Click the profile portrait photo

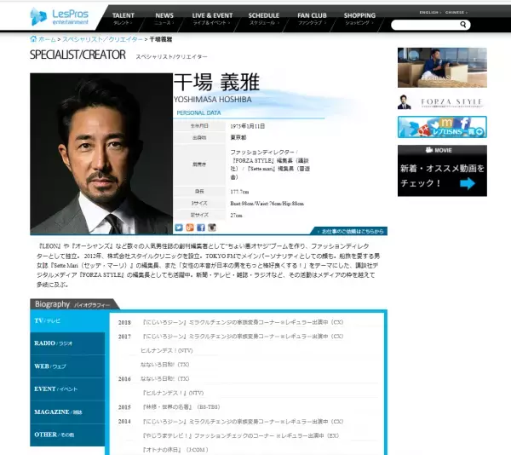pos(101,153)
